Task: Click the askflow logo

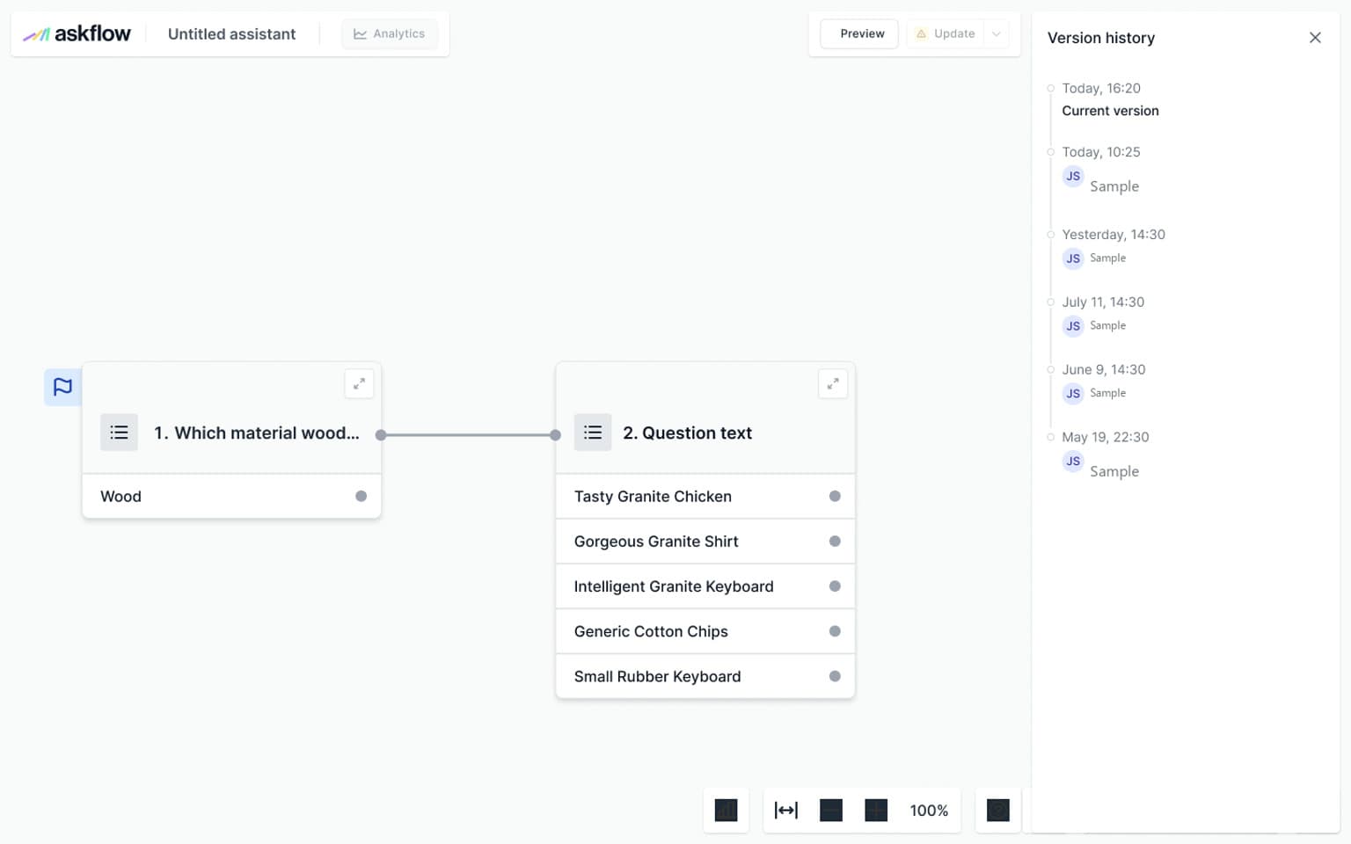Action: [77, 34]
